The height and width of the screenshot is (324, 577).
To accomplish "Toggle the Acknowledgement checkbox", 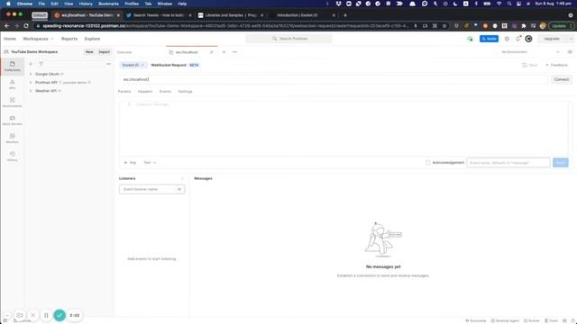I will click(427, 162).
